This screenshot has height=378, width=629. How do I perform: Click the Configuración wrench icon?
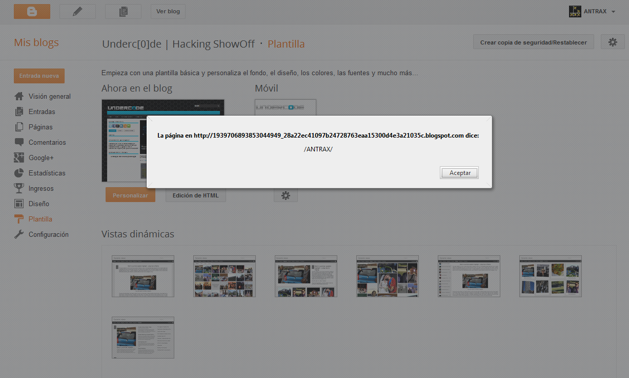tap(19, 234)
